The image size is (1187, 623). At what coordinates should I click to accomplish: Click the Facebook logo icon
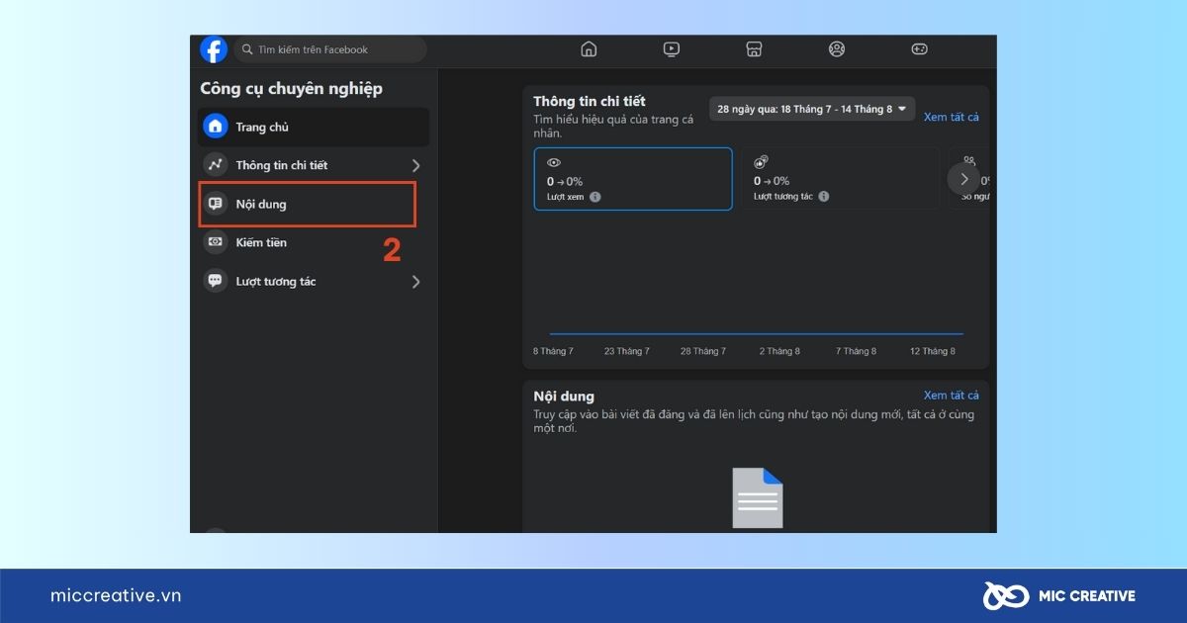pos(214,49)
